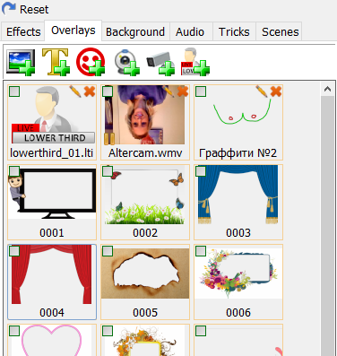
Task: Check the box on burnt paper 0005
Action: tap(108, 251)
